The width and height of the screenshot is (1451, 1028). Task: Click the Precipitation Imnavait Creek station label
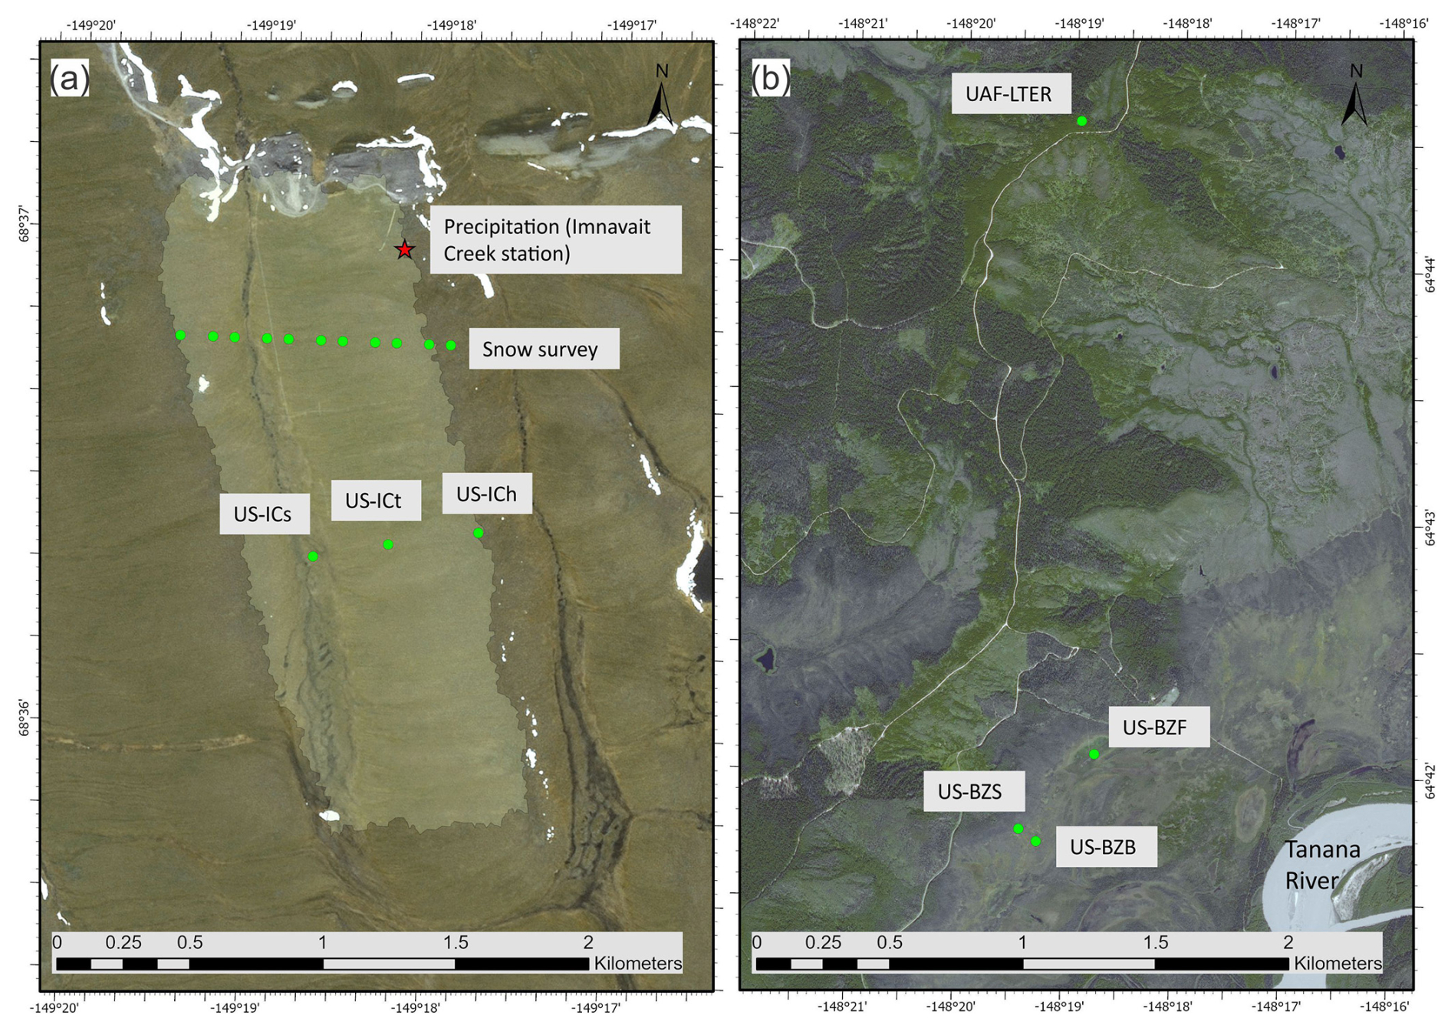point(555,239)
